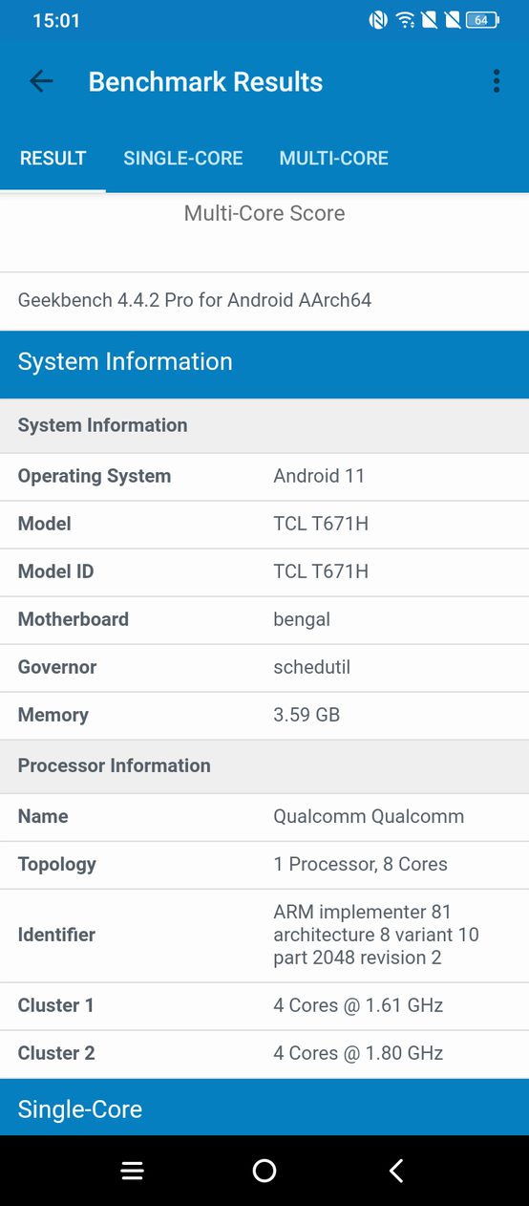529x1206 pixels.
Task: Tap the Wi-Fi status icon
Action: click(406, 20)
